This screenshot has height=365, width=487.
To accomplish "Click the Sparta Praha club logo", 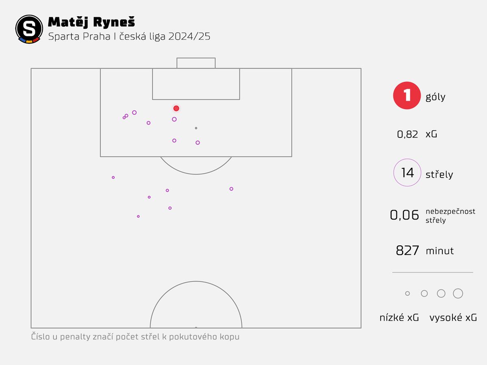I will click(x=29, y=29).
